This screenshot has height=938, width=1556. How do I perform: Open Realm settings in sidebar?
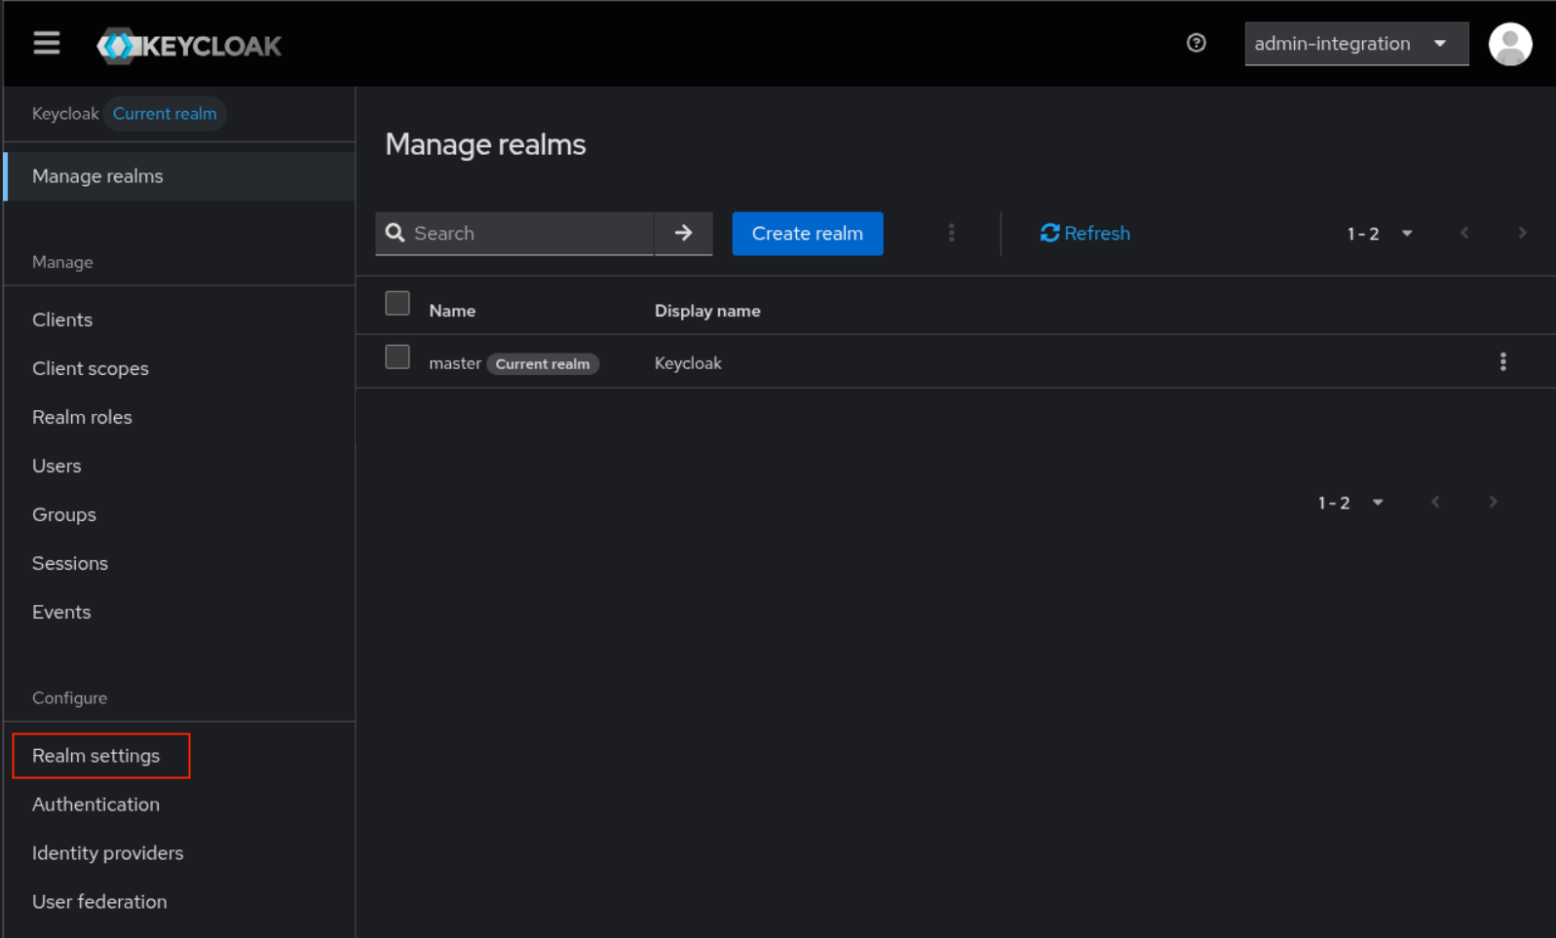click(x=95, y=756)
